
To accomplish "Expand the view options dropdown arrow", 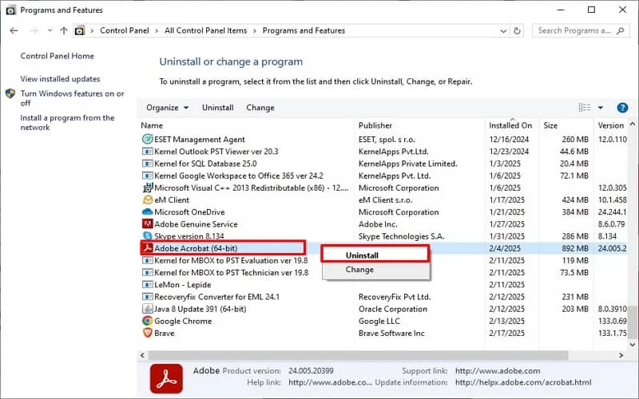I will pos(601,108).
